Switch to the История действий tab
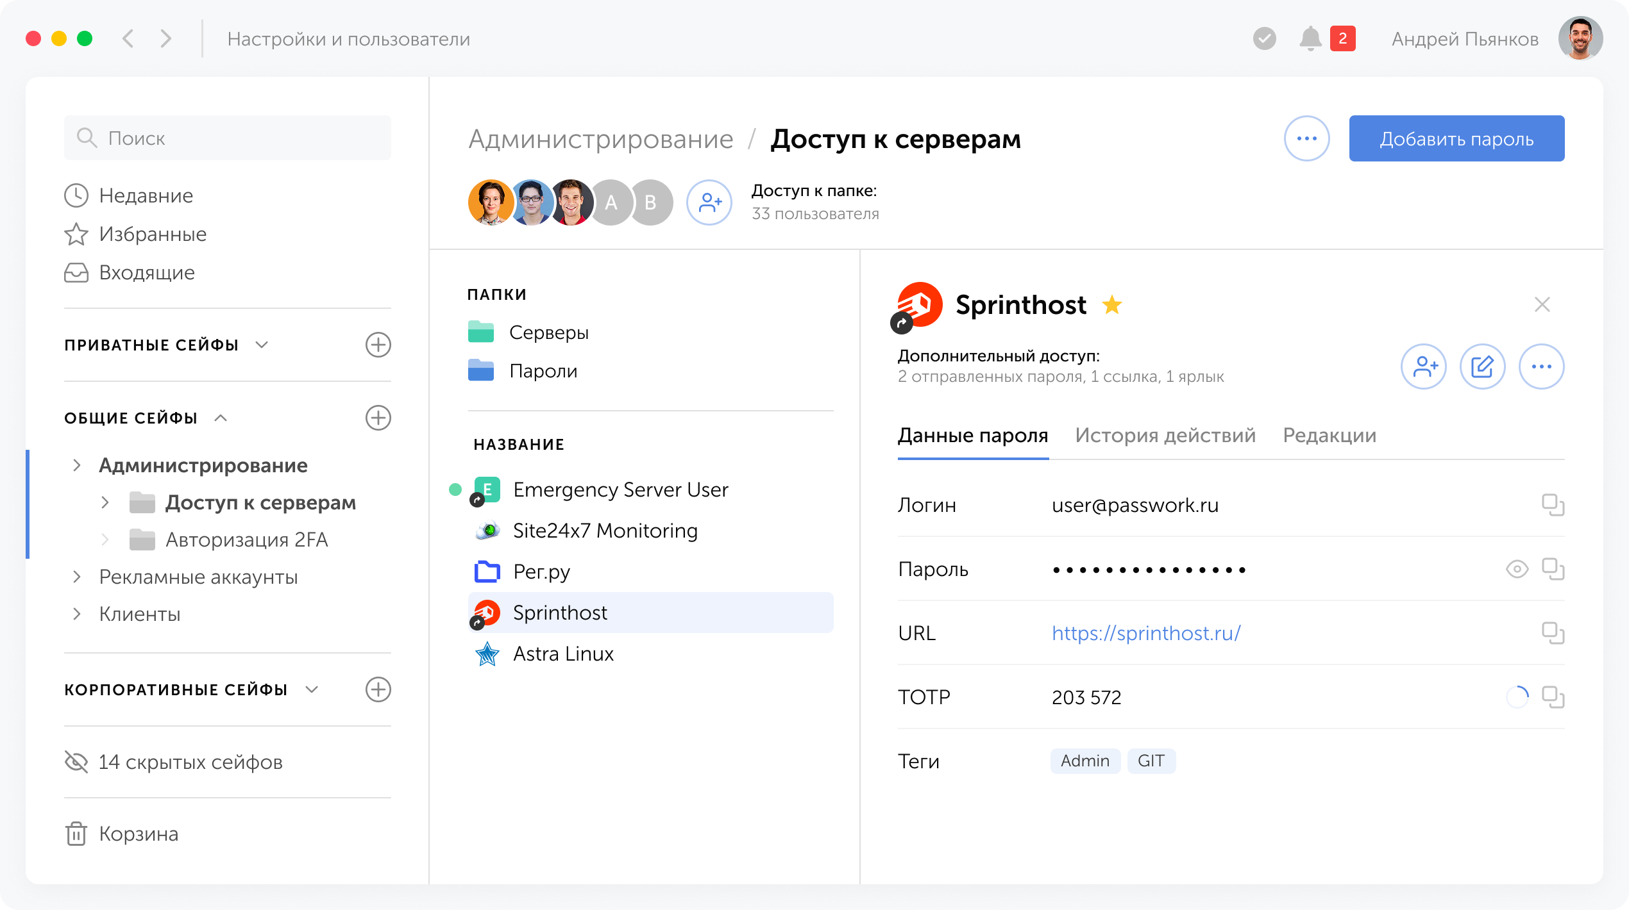Screen dimensions: 1629x915 click(x=1165, y=435)
